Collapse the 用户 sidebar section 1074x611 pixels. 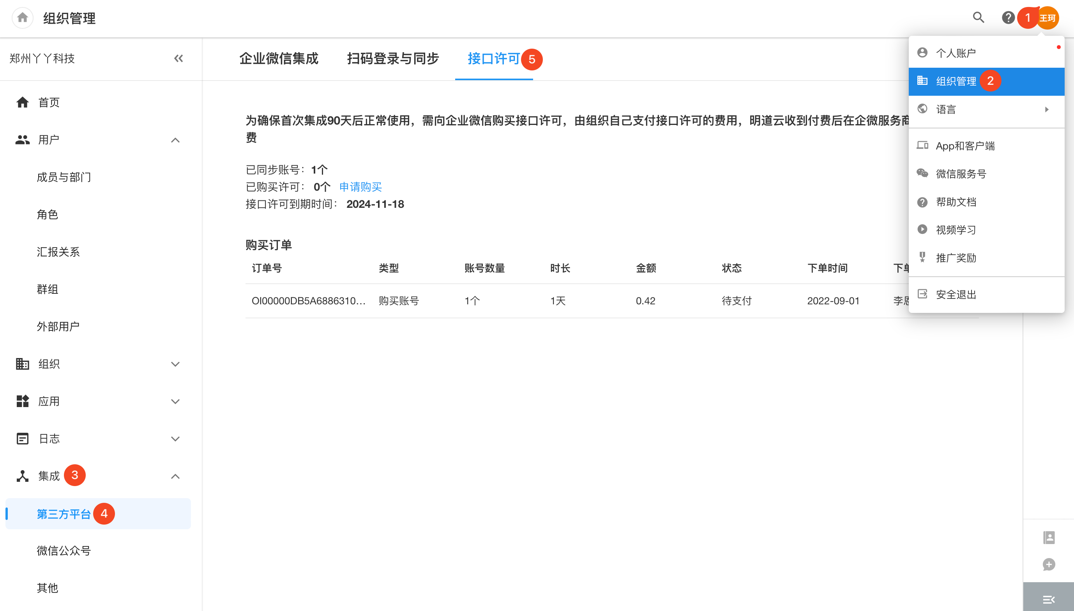click(175, 140)
